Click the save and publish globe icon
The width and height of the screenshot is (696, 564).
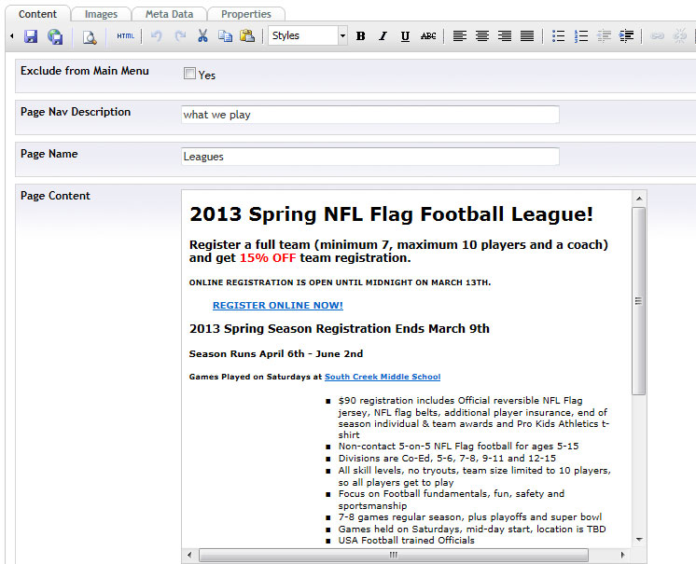[x=55, y=36]
